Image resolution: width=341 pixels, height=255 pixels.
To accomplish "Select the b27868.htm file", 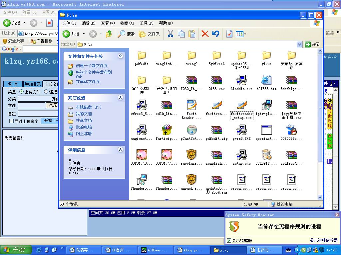I will 266,83.
